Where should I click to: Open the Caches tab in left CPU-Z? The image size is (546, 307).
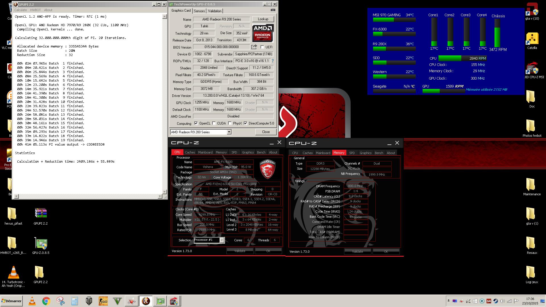tap(190, 152)
